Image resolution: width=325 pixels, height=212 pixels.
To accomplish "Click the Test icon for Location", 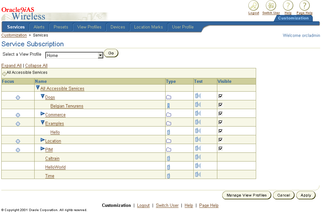I will pyautogui.click(x=198, y=139).
